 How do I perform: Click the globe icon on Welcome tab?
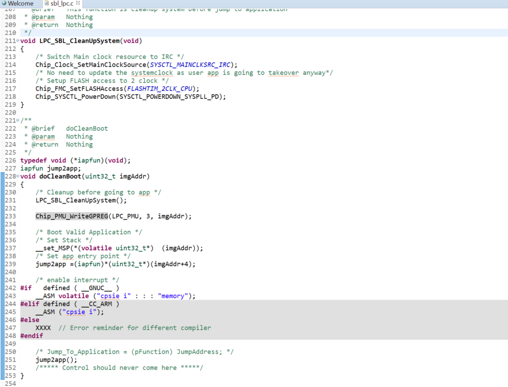(x=4, y=3)
